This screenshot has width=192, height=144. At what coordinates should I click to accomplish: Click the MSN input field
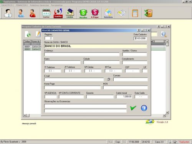(x=126, y=88)
